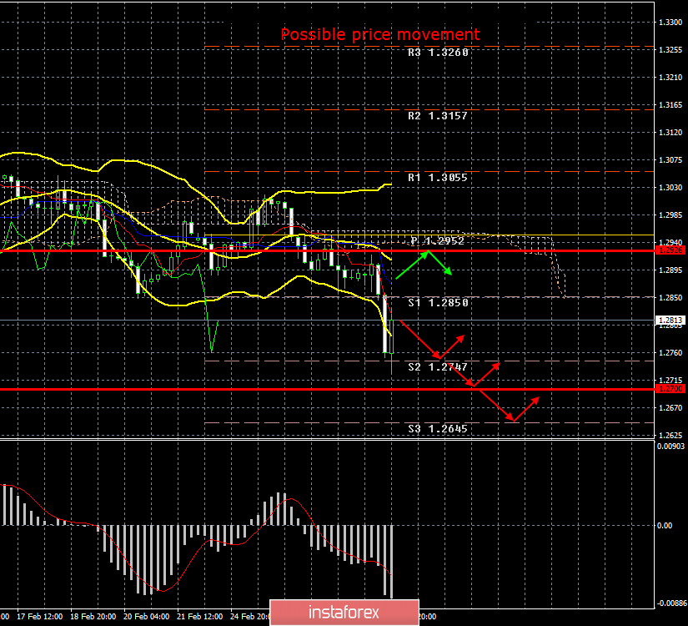Select the R1 1.3055 resistance label
Viewport: 688px width, 626px height.
click(x=438, y=178)
